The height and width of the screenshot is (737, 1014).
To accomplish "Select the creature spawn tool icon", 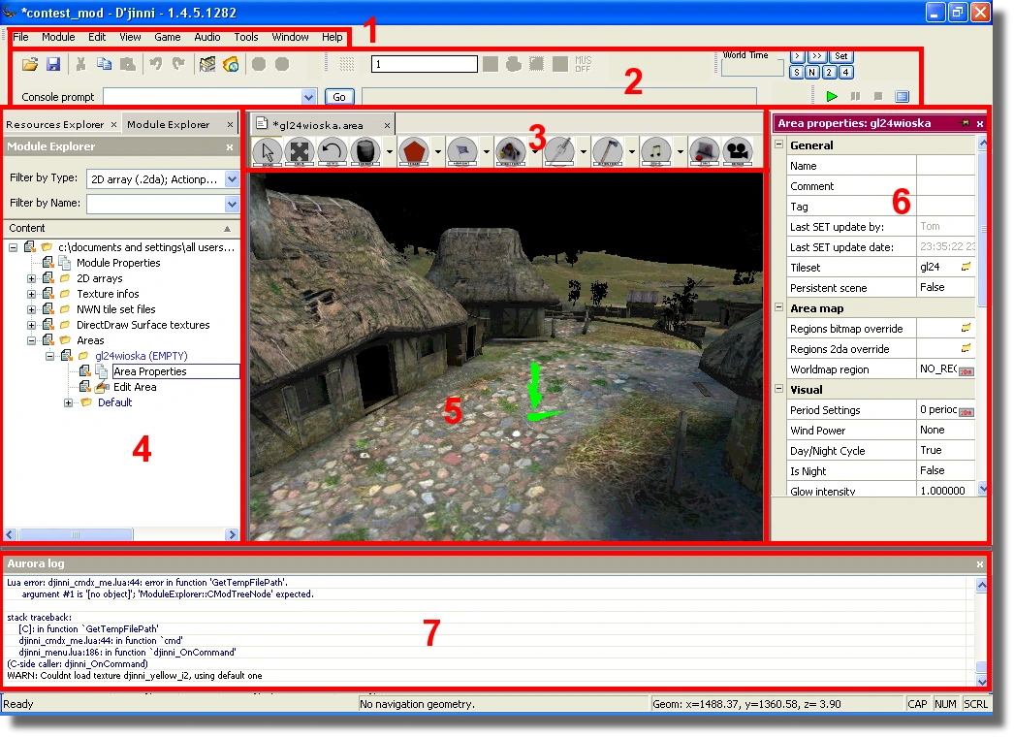I will (511, 152).
